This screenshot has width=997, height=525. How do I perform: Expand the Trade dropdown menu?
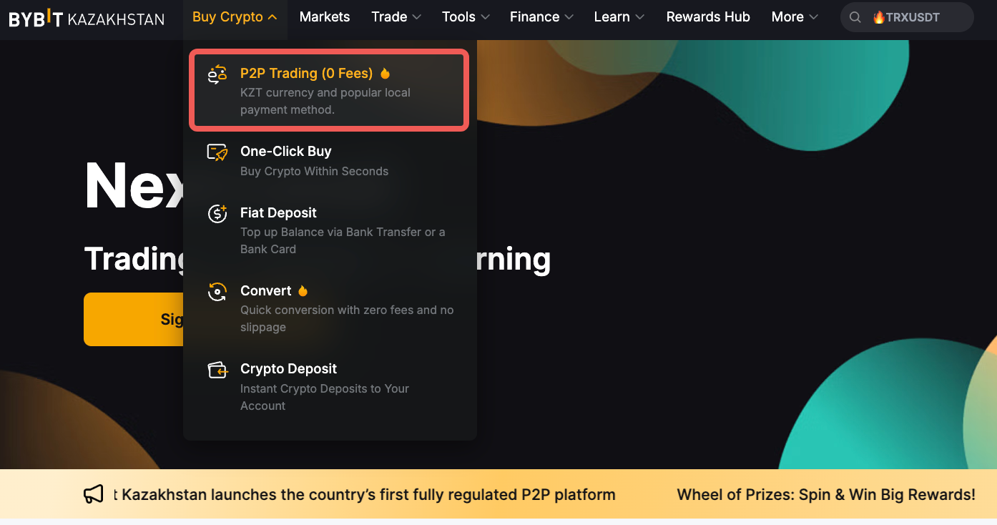pos(396,17)
